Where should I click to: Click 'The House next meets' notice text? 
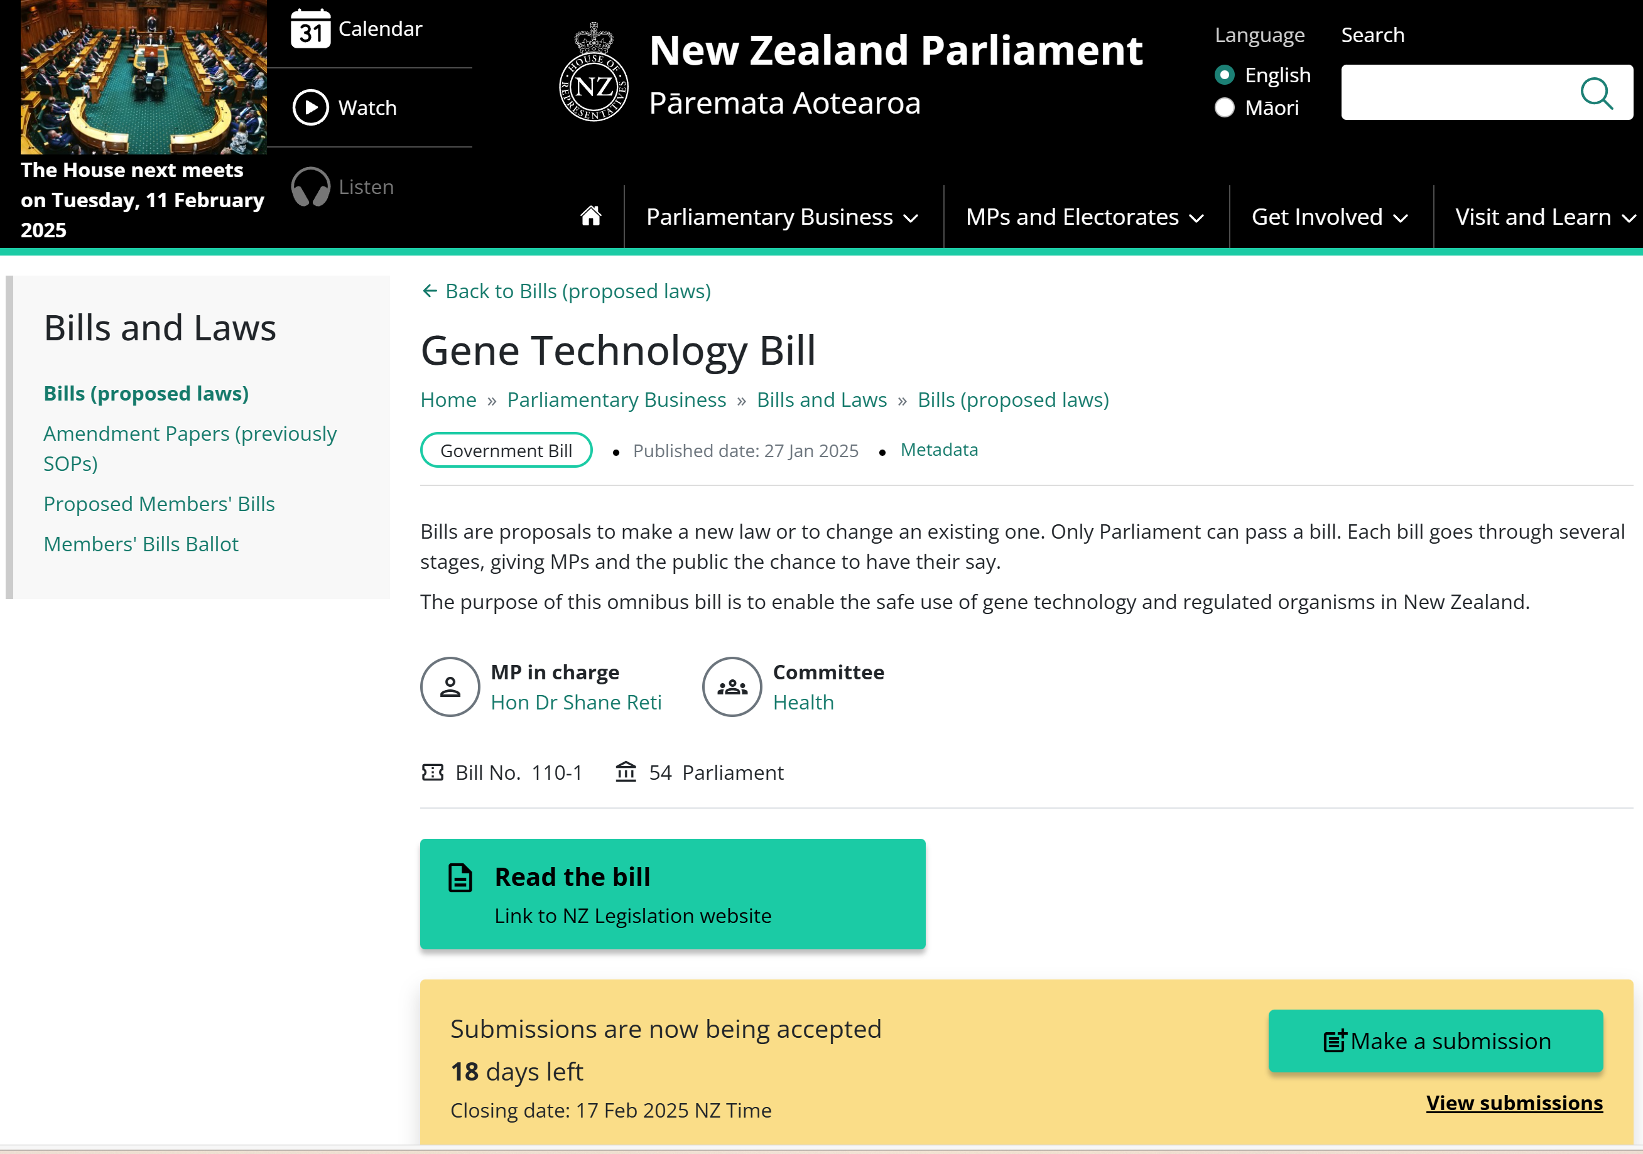click(143, 200)
